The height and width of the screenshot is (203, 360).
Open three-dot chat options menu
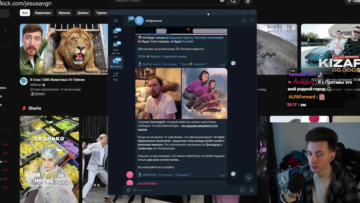(x=251, y=21)
